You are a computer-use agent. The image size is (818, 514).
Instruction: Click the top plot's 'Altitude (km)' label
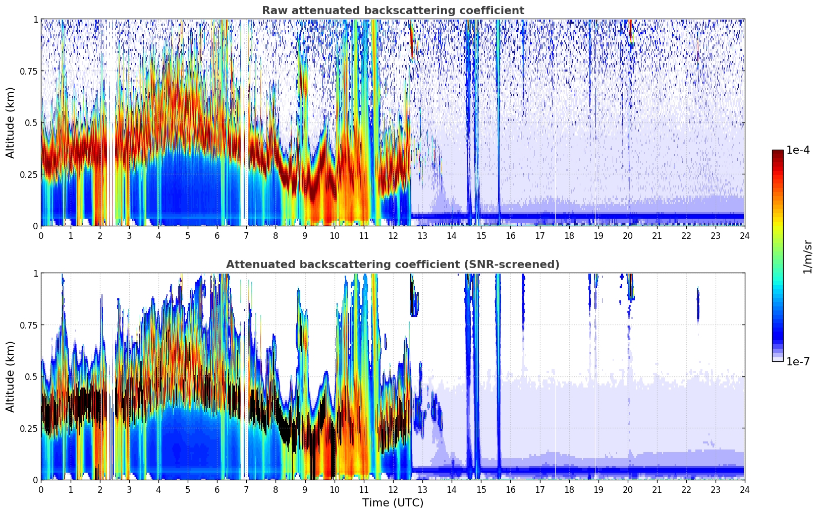[11, 122]
